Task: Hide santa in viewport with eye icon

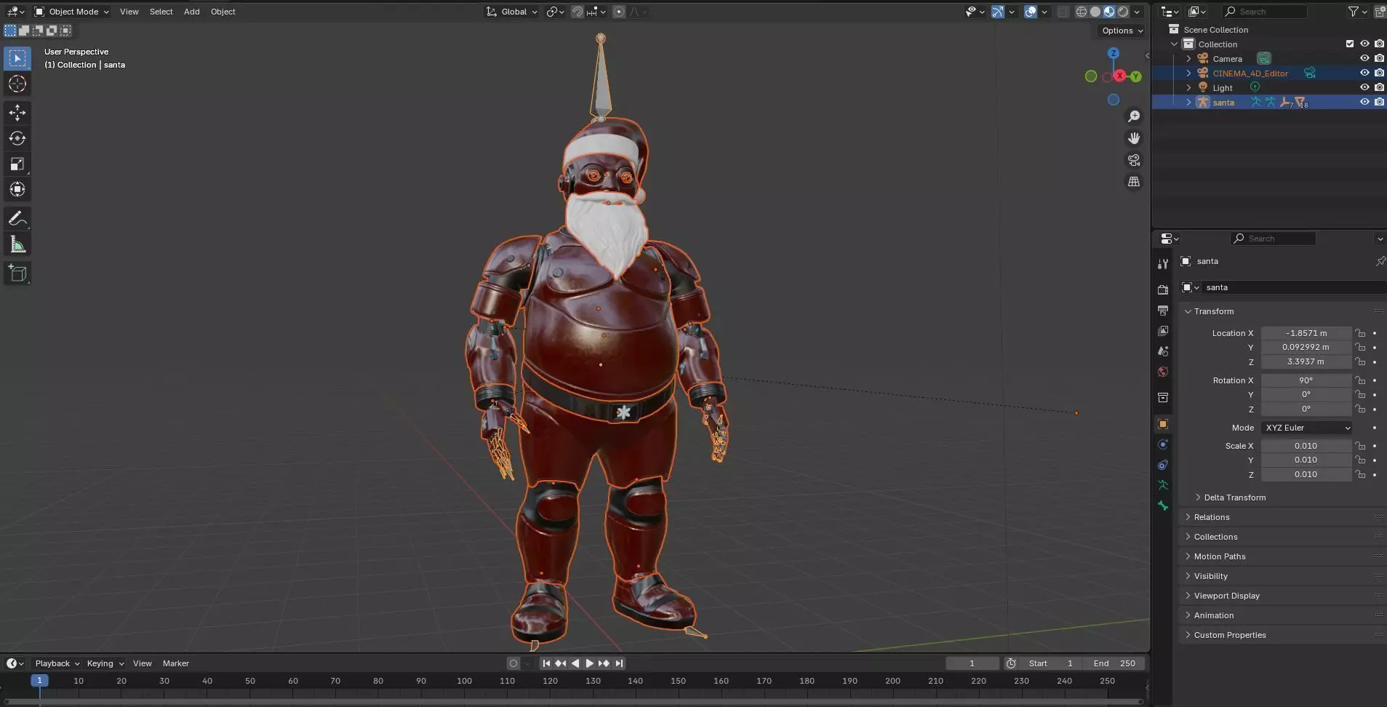Action: [1364, 102]
